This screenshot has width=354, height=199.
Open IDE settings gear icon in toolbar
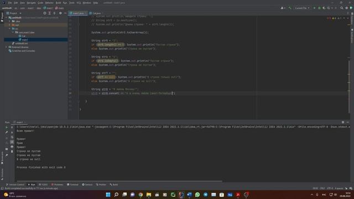(347, 8)
